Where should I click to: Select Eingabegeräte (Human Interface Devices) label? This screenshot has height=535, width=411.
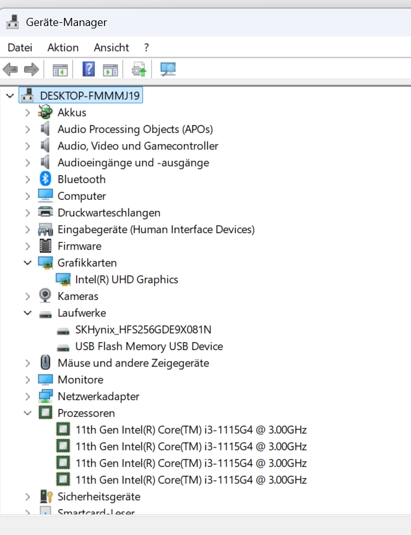click(x=156, y=229)
